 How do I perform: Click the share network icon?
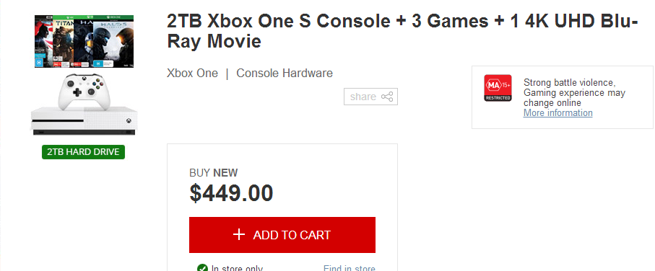click(387, 97)
